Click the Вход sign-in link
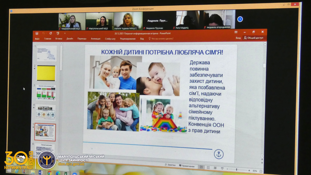Image resolution: width=311 pixels, height=175 pixels. (238, 38)
